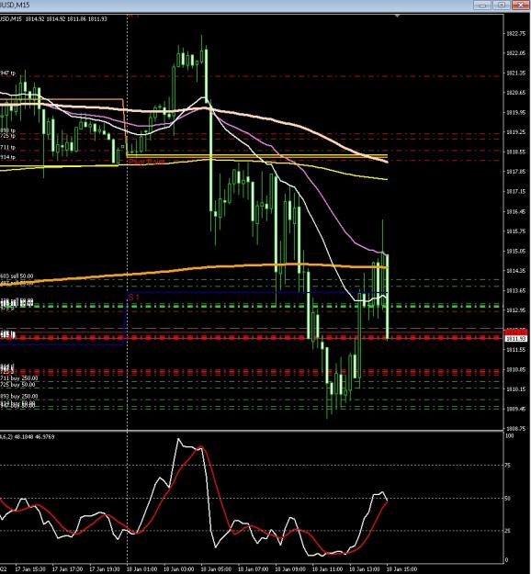Click the 1815.05 price scale label
531x574 pixels.
[516, 251]
